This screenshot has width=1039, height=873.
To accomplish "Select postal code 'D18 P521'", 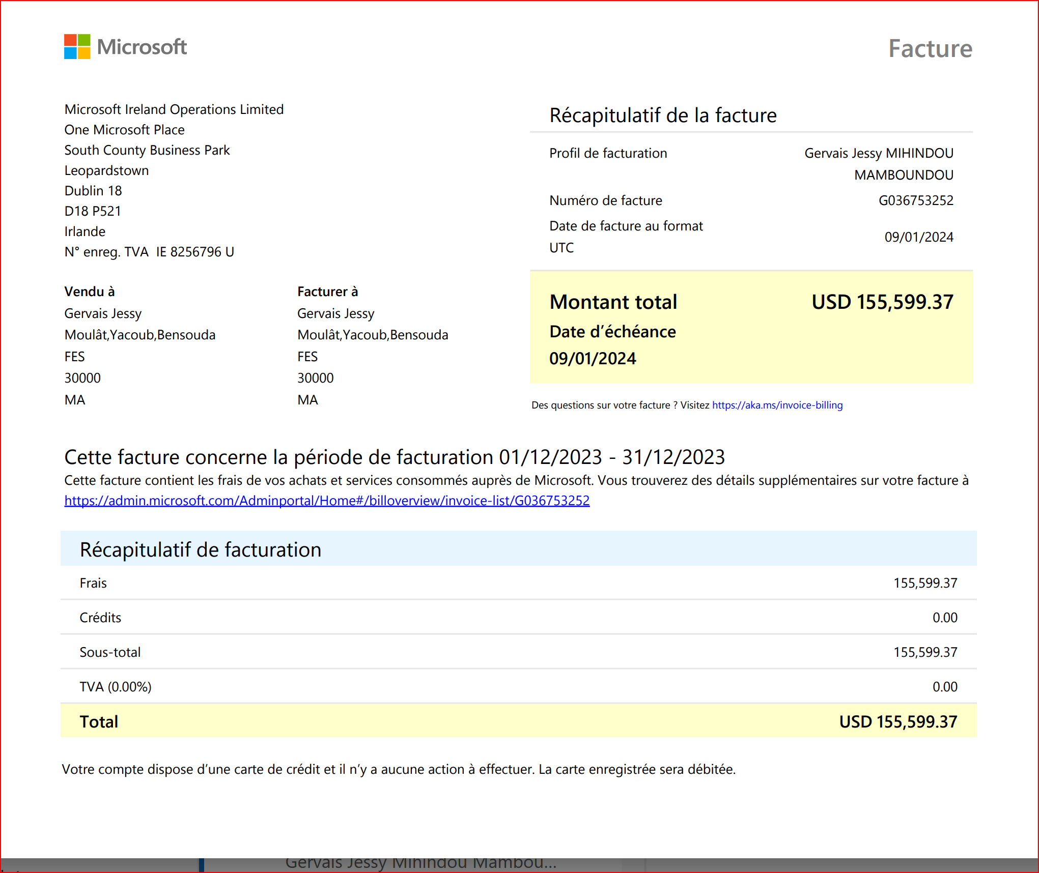I will (93, 211).
